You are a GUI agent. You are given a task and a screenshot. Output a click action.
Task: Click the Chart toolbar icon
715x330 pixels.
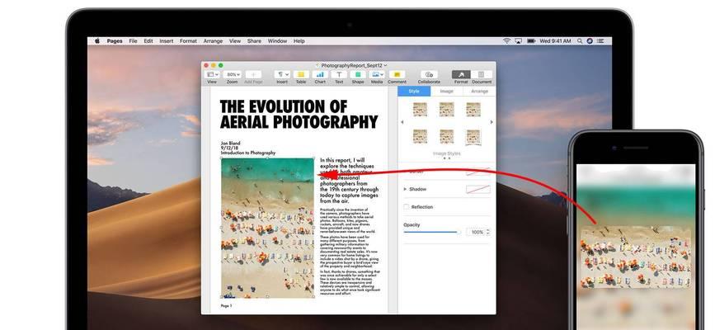[320, 74]
